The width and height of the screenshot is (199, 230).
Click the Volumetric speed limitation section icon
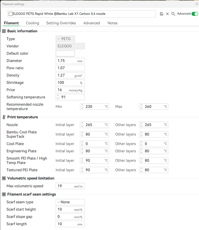point(4,178)
